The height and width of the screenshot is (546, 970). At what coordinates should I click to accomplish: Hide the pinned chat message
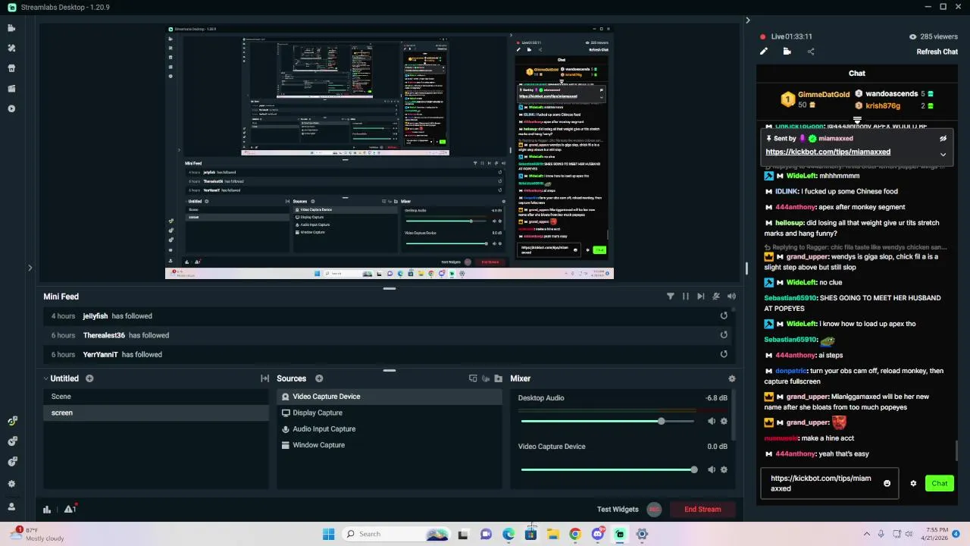943,139
